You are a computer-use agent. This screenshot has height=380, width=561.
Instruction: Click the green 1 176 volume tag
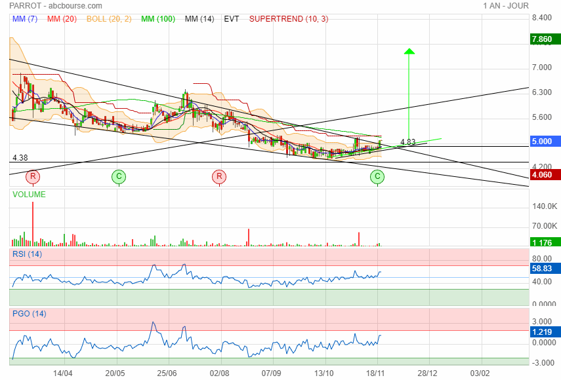pyautogui.click(x=545, y=242)
